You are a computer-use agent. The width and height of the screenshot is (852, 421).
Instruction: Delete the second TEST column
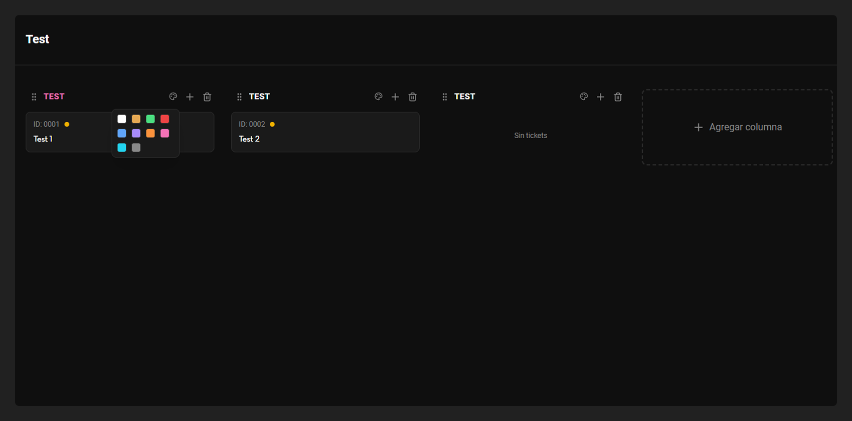tap(413, 97)
